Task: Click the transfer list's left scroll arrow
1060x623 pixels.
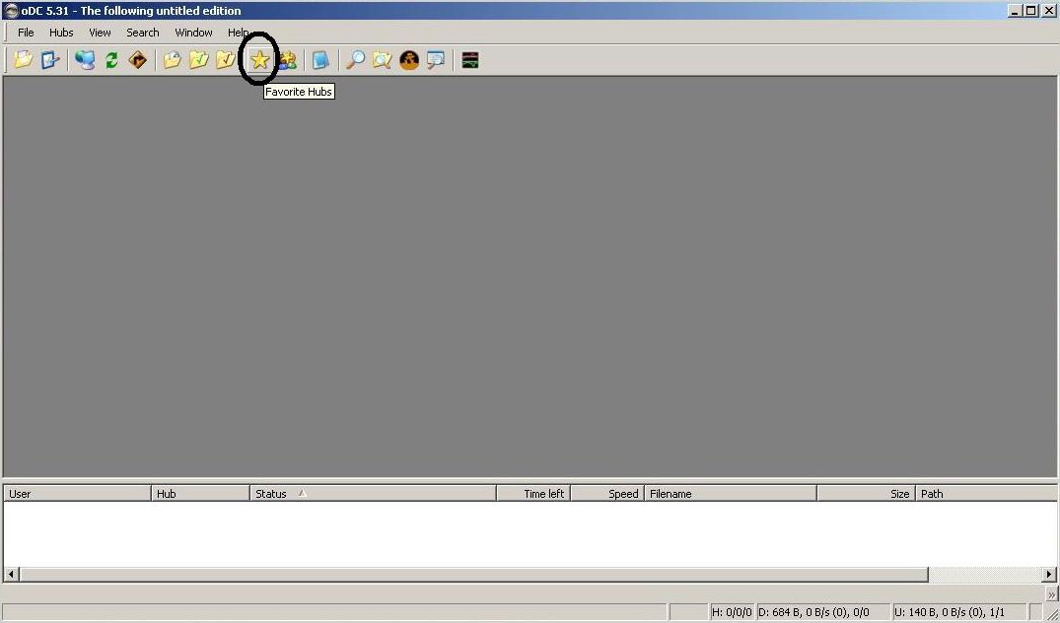Action: (x=11, y=575)
